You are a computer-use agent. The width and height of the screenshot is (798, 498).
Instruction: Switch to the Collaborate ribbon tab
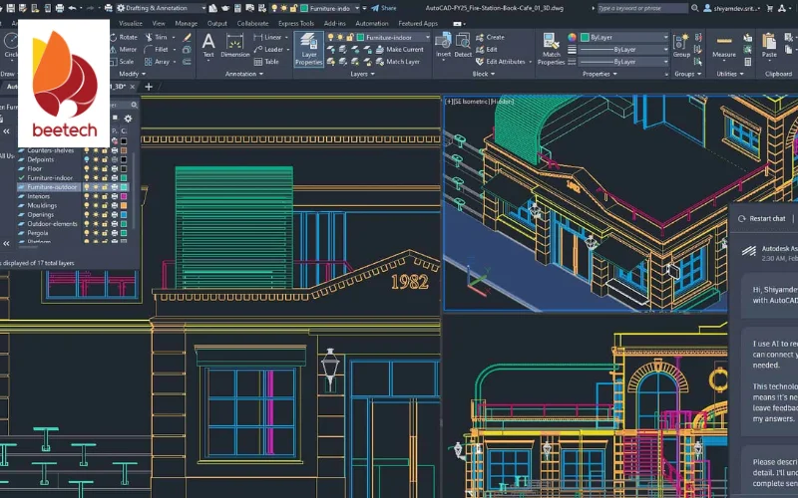252,23
